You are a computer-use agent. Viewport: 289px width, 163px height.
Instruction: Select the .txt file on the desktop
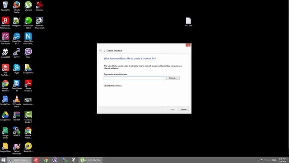pos(188,22)
